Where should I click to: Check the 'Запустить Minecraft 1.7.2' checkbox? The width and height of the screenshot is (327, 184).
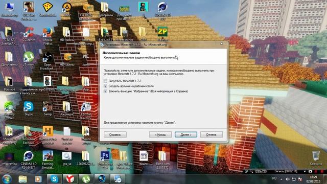[105, 81]
